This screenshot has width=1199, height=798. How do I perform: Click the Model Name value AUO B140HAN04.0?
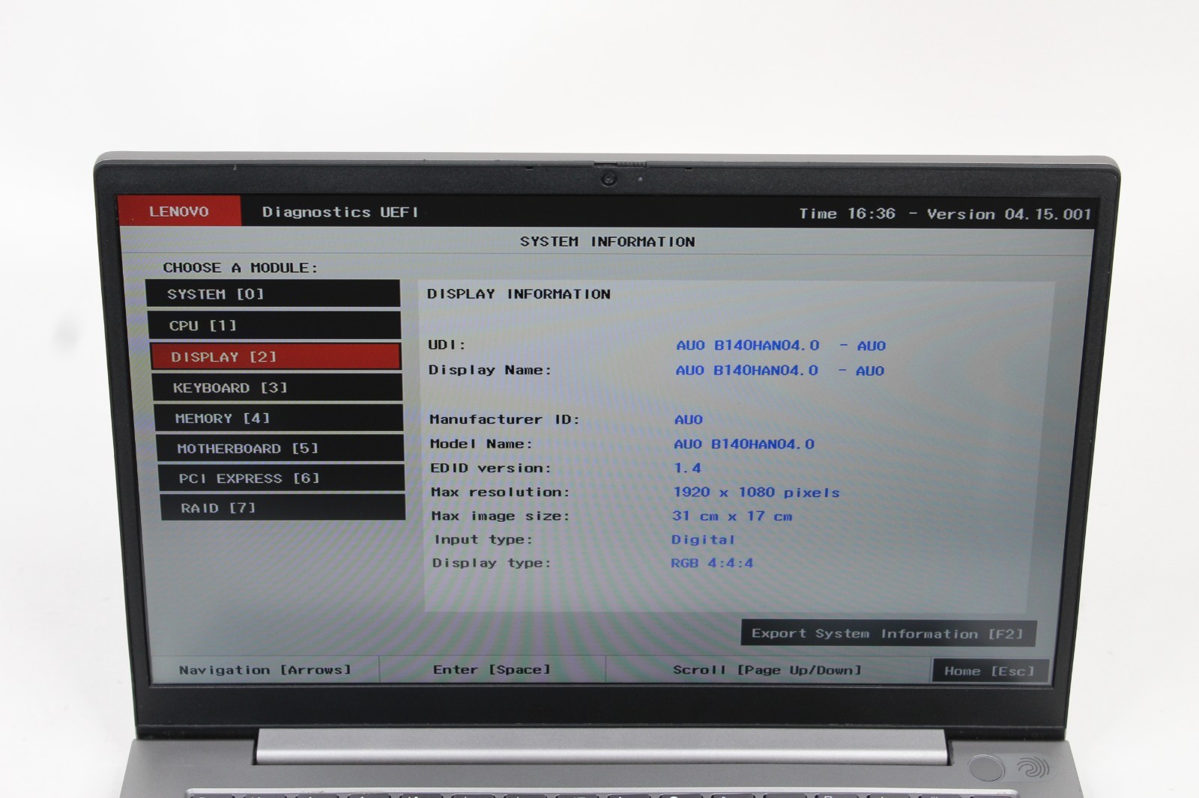744,444
